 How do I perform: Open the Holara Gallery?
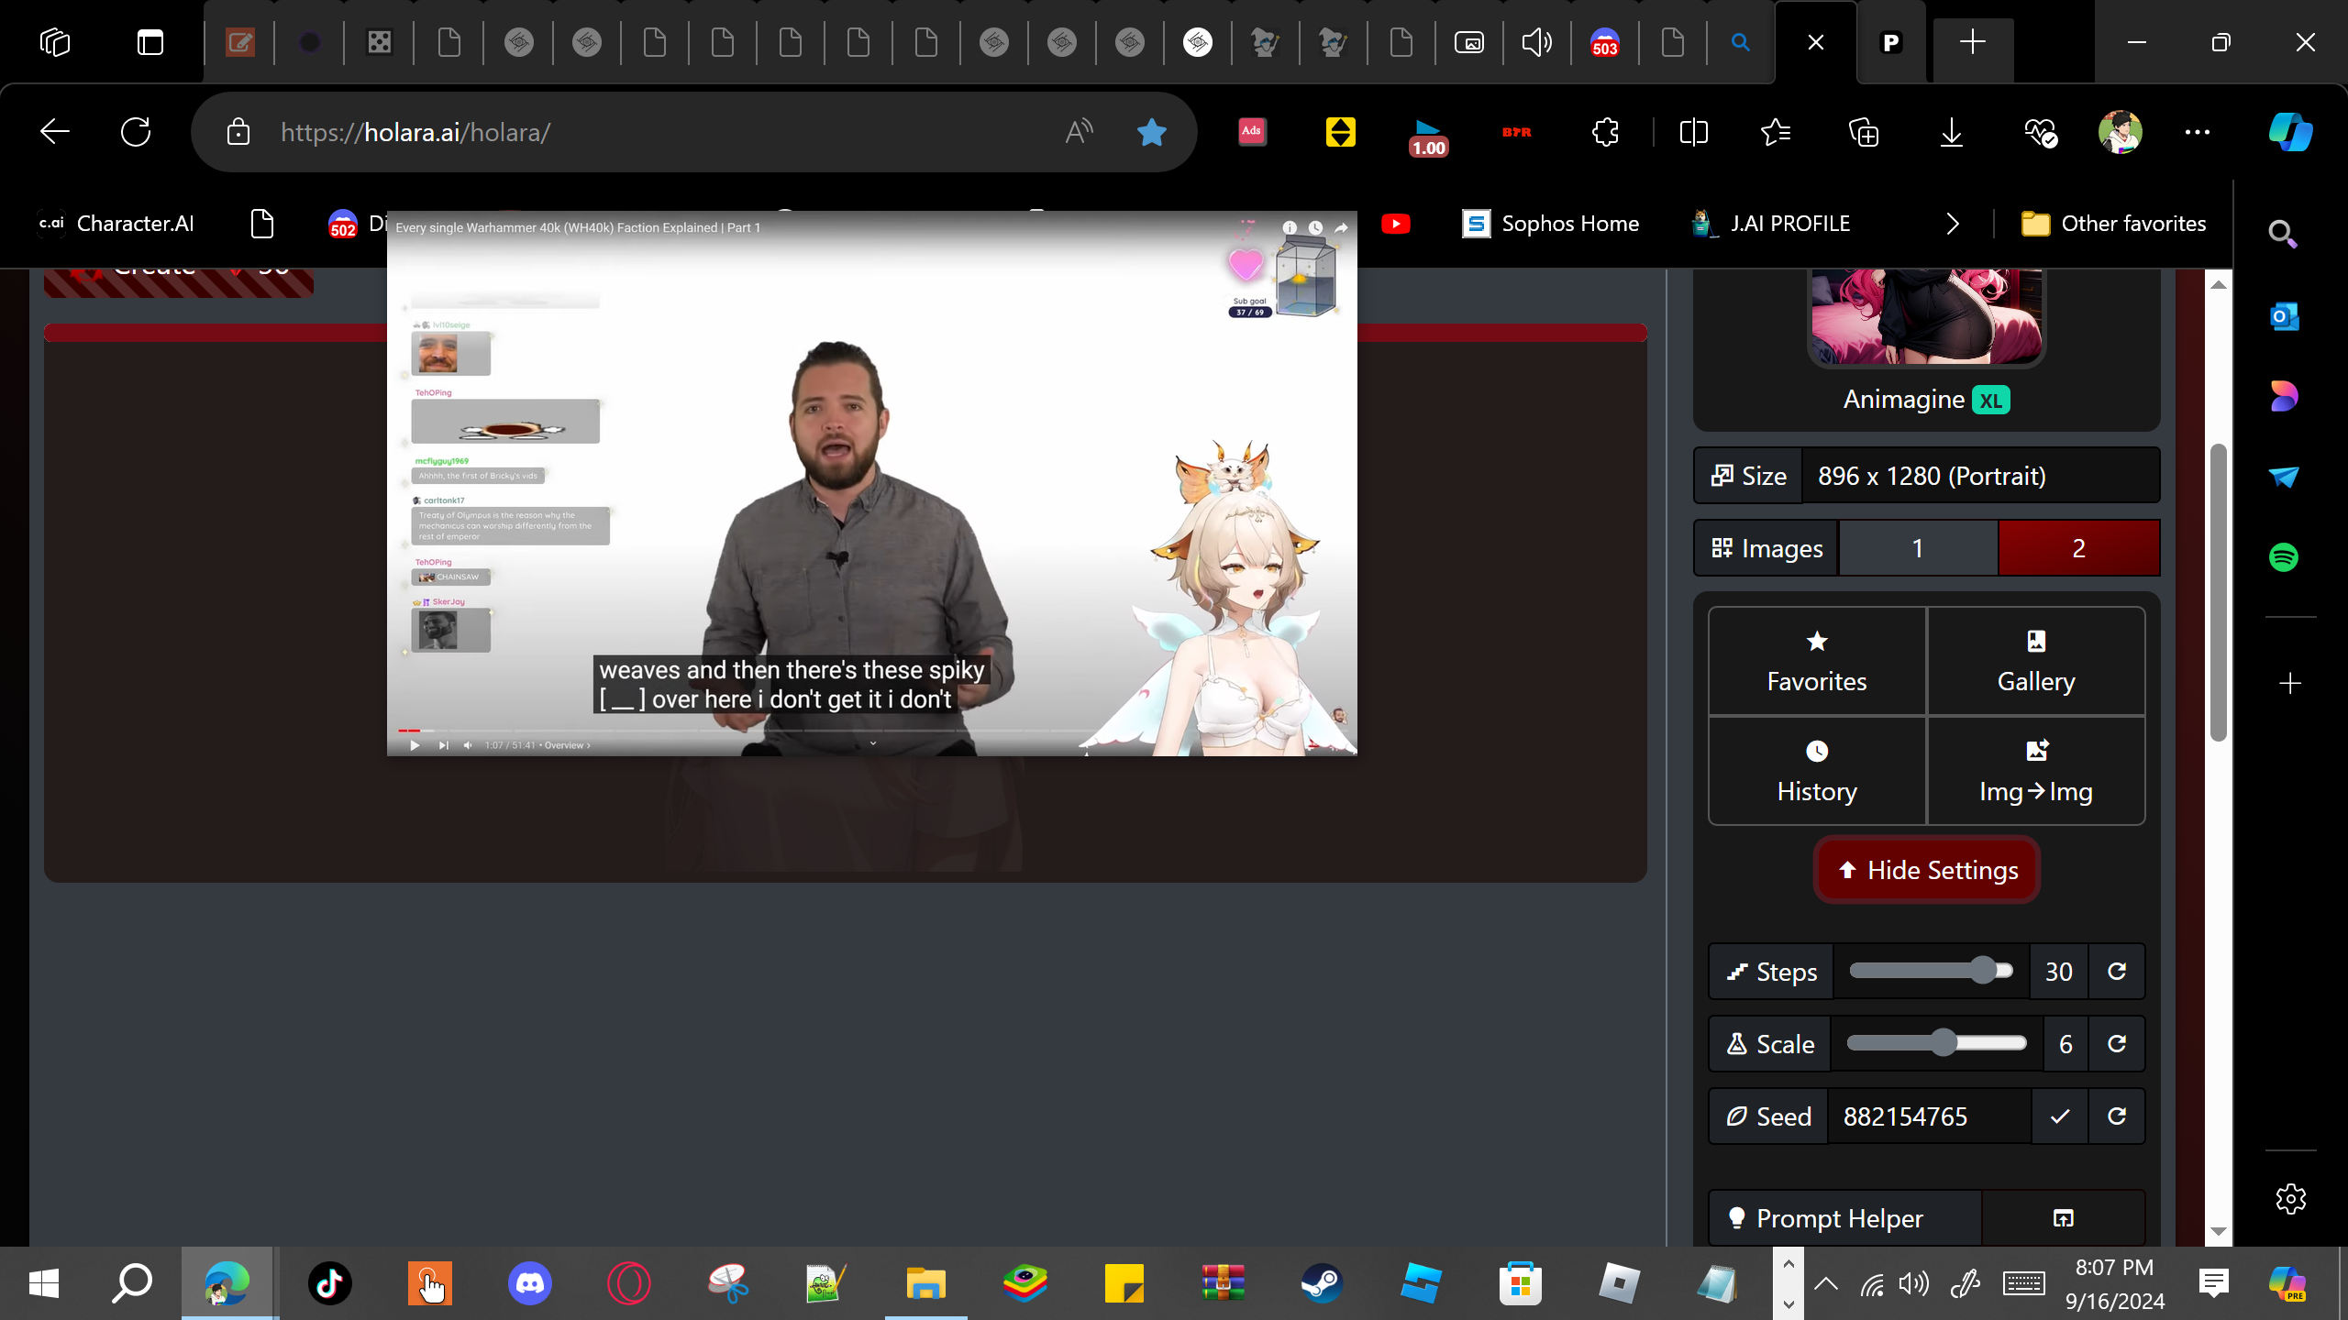tap(2036, 661)
